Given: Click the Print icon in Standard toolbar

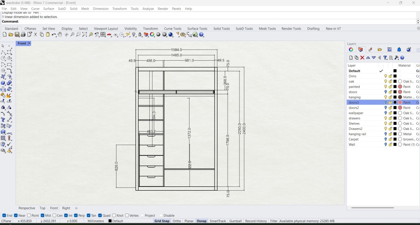Looking at the screenshot, I should [23, 35].
